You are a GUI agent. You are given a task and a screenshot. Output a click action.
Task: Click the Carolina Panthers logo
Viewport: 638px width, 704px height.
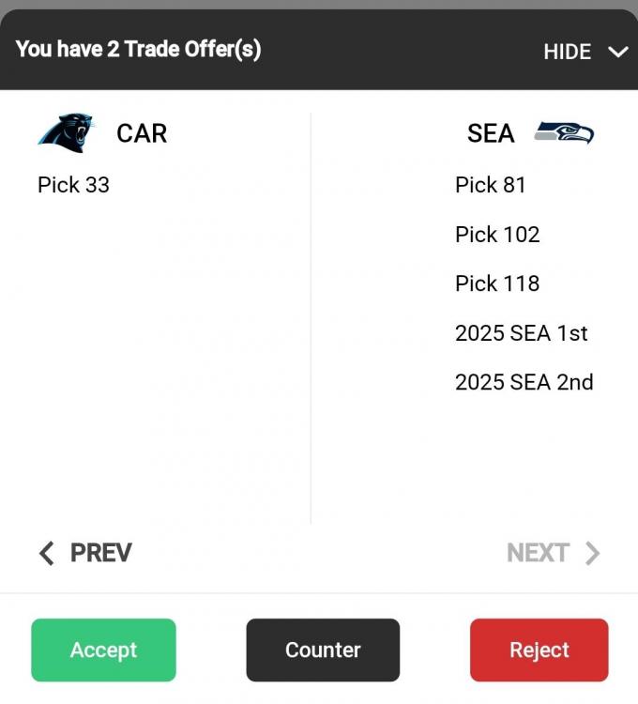coord(66,133)
